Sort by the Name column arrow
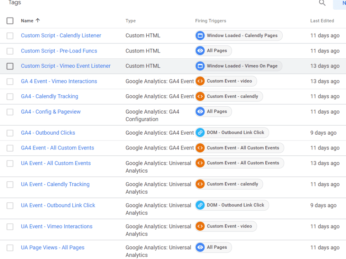 tap(38, 20)
